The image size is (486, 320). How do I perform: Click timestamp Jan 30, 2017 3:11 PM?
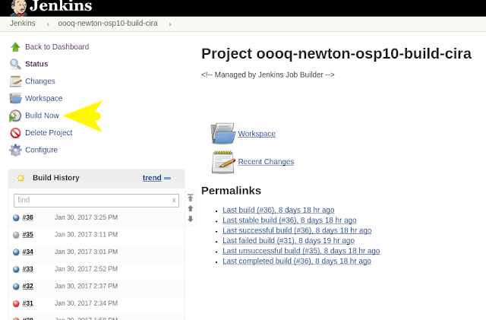pos(86,235)
